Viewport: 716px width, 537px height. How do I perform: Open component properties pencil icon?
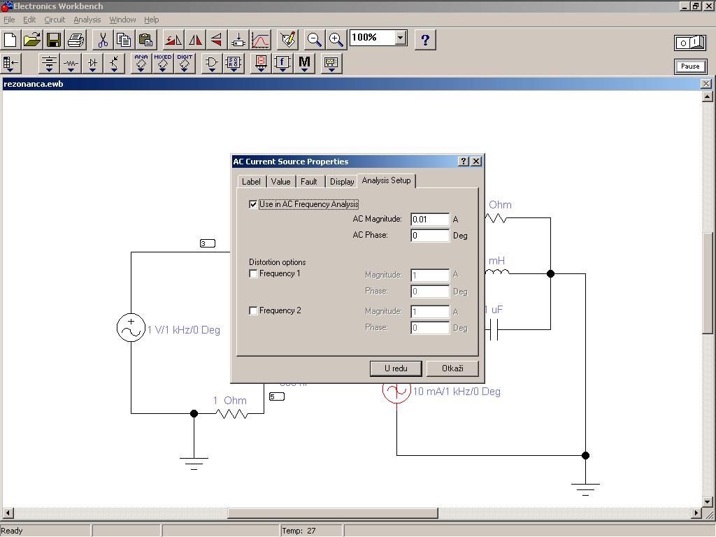pyautogui.click(x=287, y=40)
